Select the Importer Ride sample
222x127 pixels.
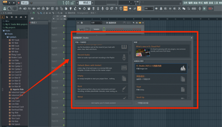click(18, 89)
